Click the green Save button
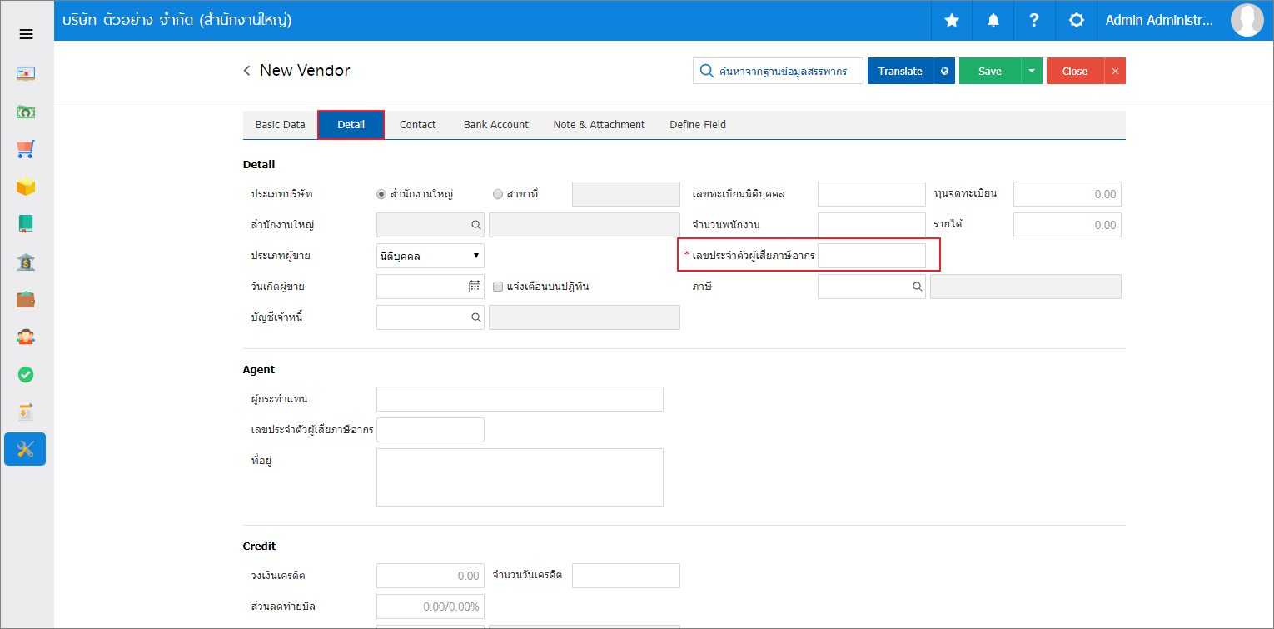1274x629 pixels. coord(990,71)
